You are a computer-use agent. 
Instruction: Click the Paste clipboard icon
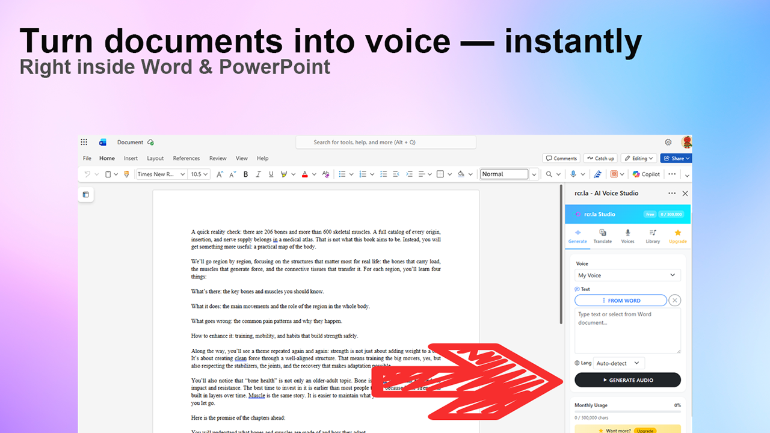coord(108,174)
